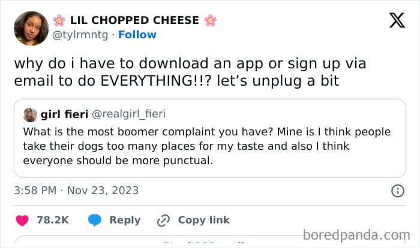Open the info icon beside the timestamp
420x248 pixels.
[x=397, y=191]
